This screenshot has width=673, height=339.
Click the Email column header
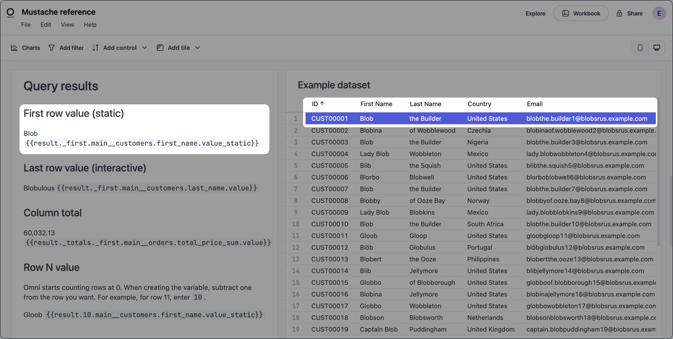(x=534, y=104)
